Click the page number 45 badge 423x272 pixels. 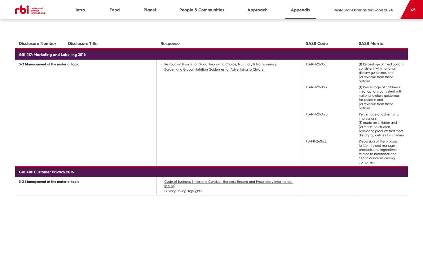(x=413, y=10)
